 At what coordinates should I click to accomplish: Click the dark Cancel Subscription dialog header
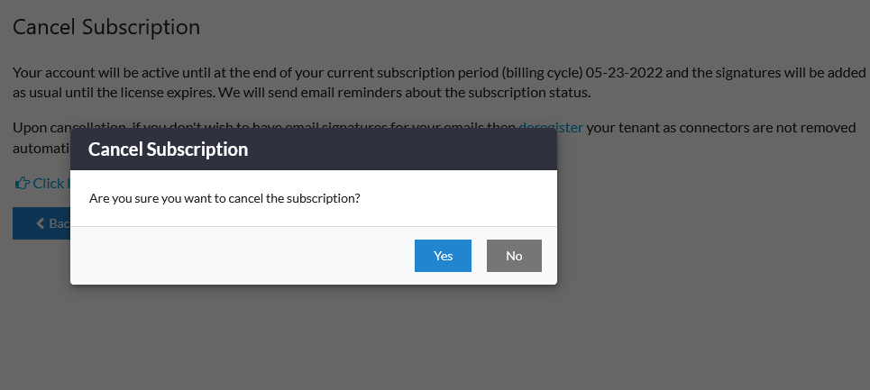[x=313, y=150]
